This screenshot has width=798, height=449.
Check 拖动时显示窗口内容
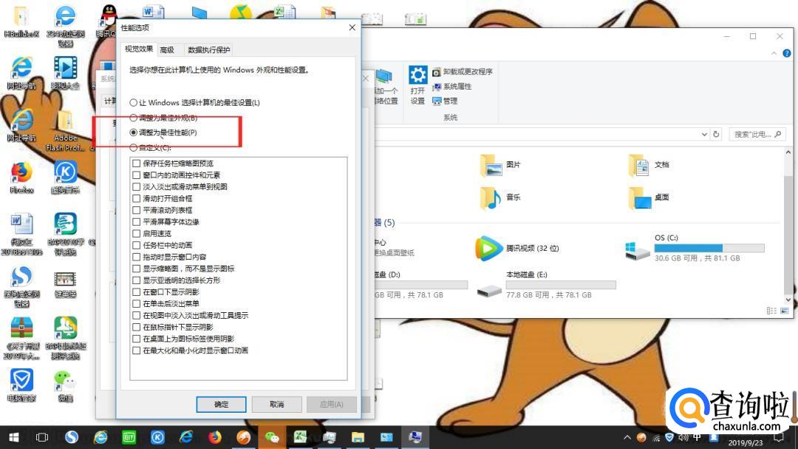pyautogui.click(x=137, y=257)
